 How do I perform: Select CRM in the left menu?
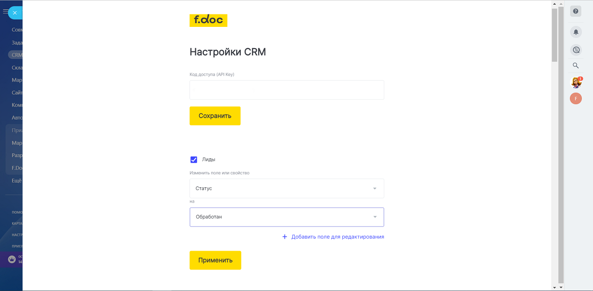(17, 55)
